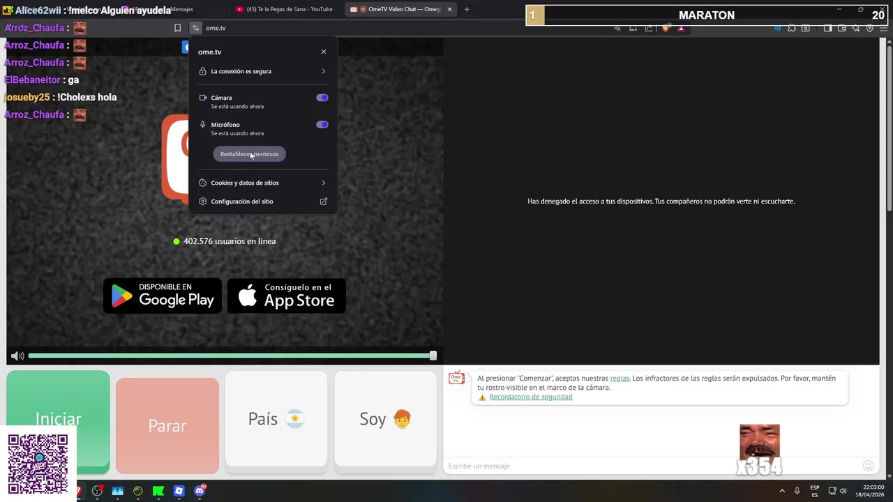Open the App Store download badge
The image size is (893, 502).
click(x=287, y=296)
